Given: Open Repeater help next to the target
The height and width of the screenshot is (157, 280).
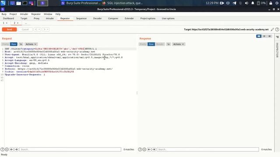Looking at the screenshot, I should pos(277,29).
